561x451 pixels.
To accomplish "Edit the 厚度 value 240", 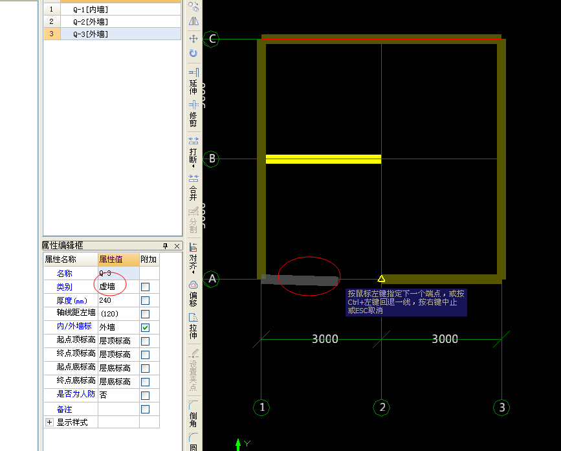I will 118,300.
